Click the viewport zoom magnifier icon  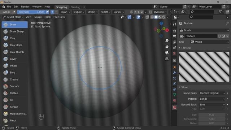point(167,40)
